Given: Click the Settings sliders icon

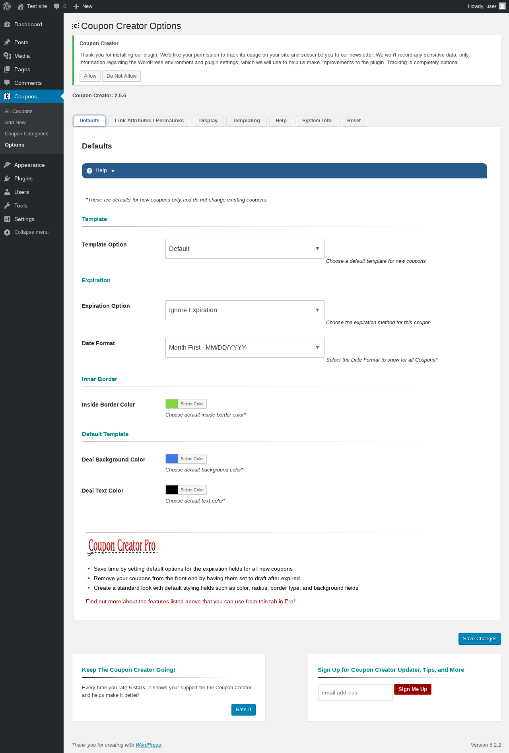Looking at the screenshot, I should pos(7,219).
